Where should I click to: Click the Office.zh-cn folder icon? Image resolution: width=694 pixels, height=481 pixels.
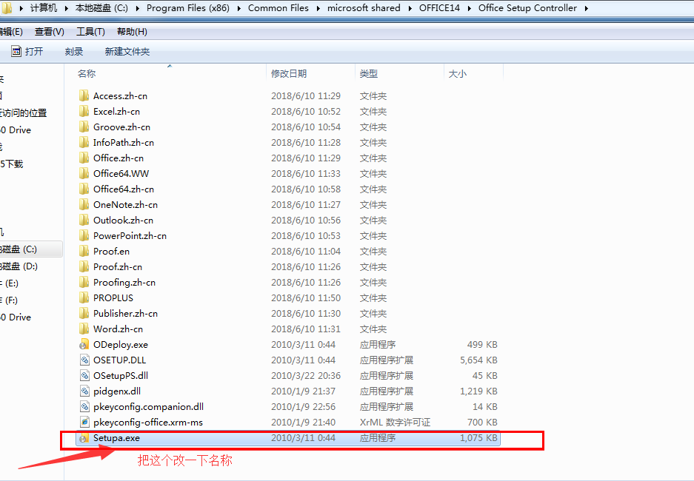point(84,158)
